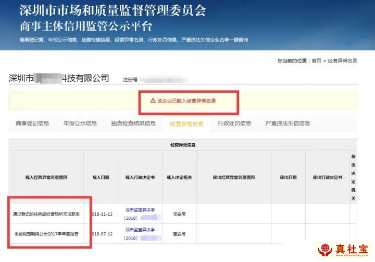Go to the 行政处罚信息 tab

(234, 123)
